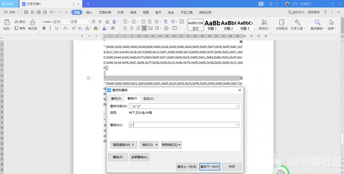Expand the Replace with (替换为) combo box
Image resolution: width=344 pixels, height=174 pixels.
coord(237,125)
